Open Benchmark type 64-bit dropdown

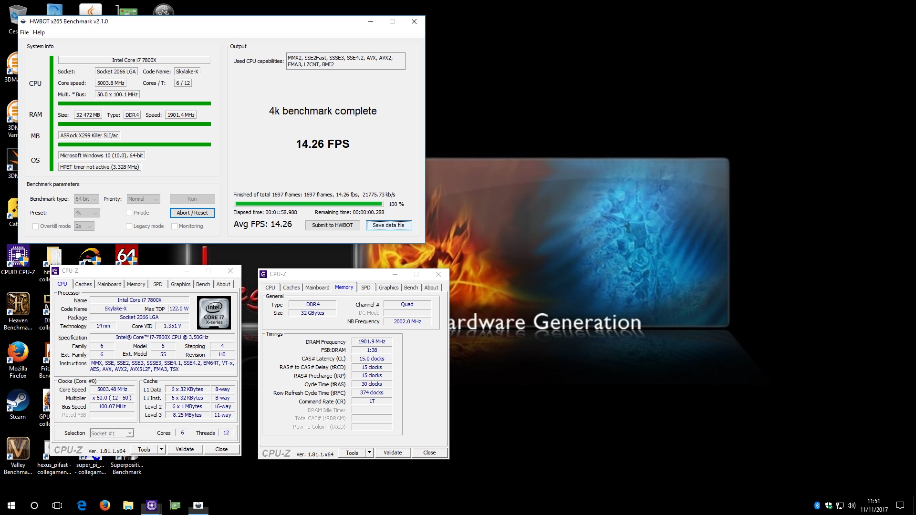coord(86,199)
